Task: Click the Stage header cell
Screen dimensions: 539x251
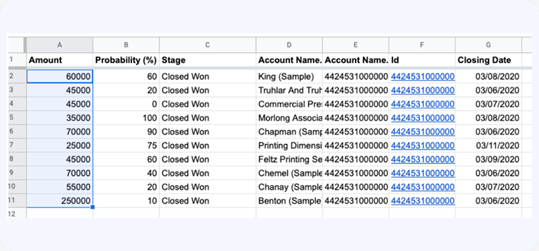Action: click(x=208, y=60)
